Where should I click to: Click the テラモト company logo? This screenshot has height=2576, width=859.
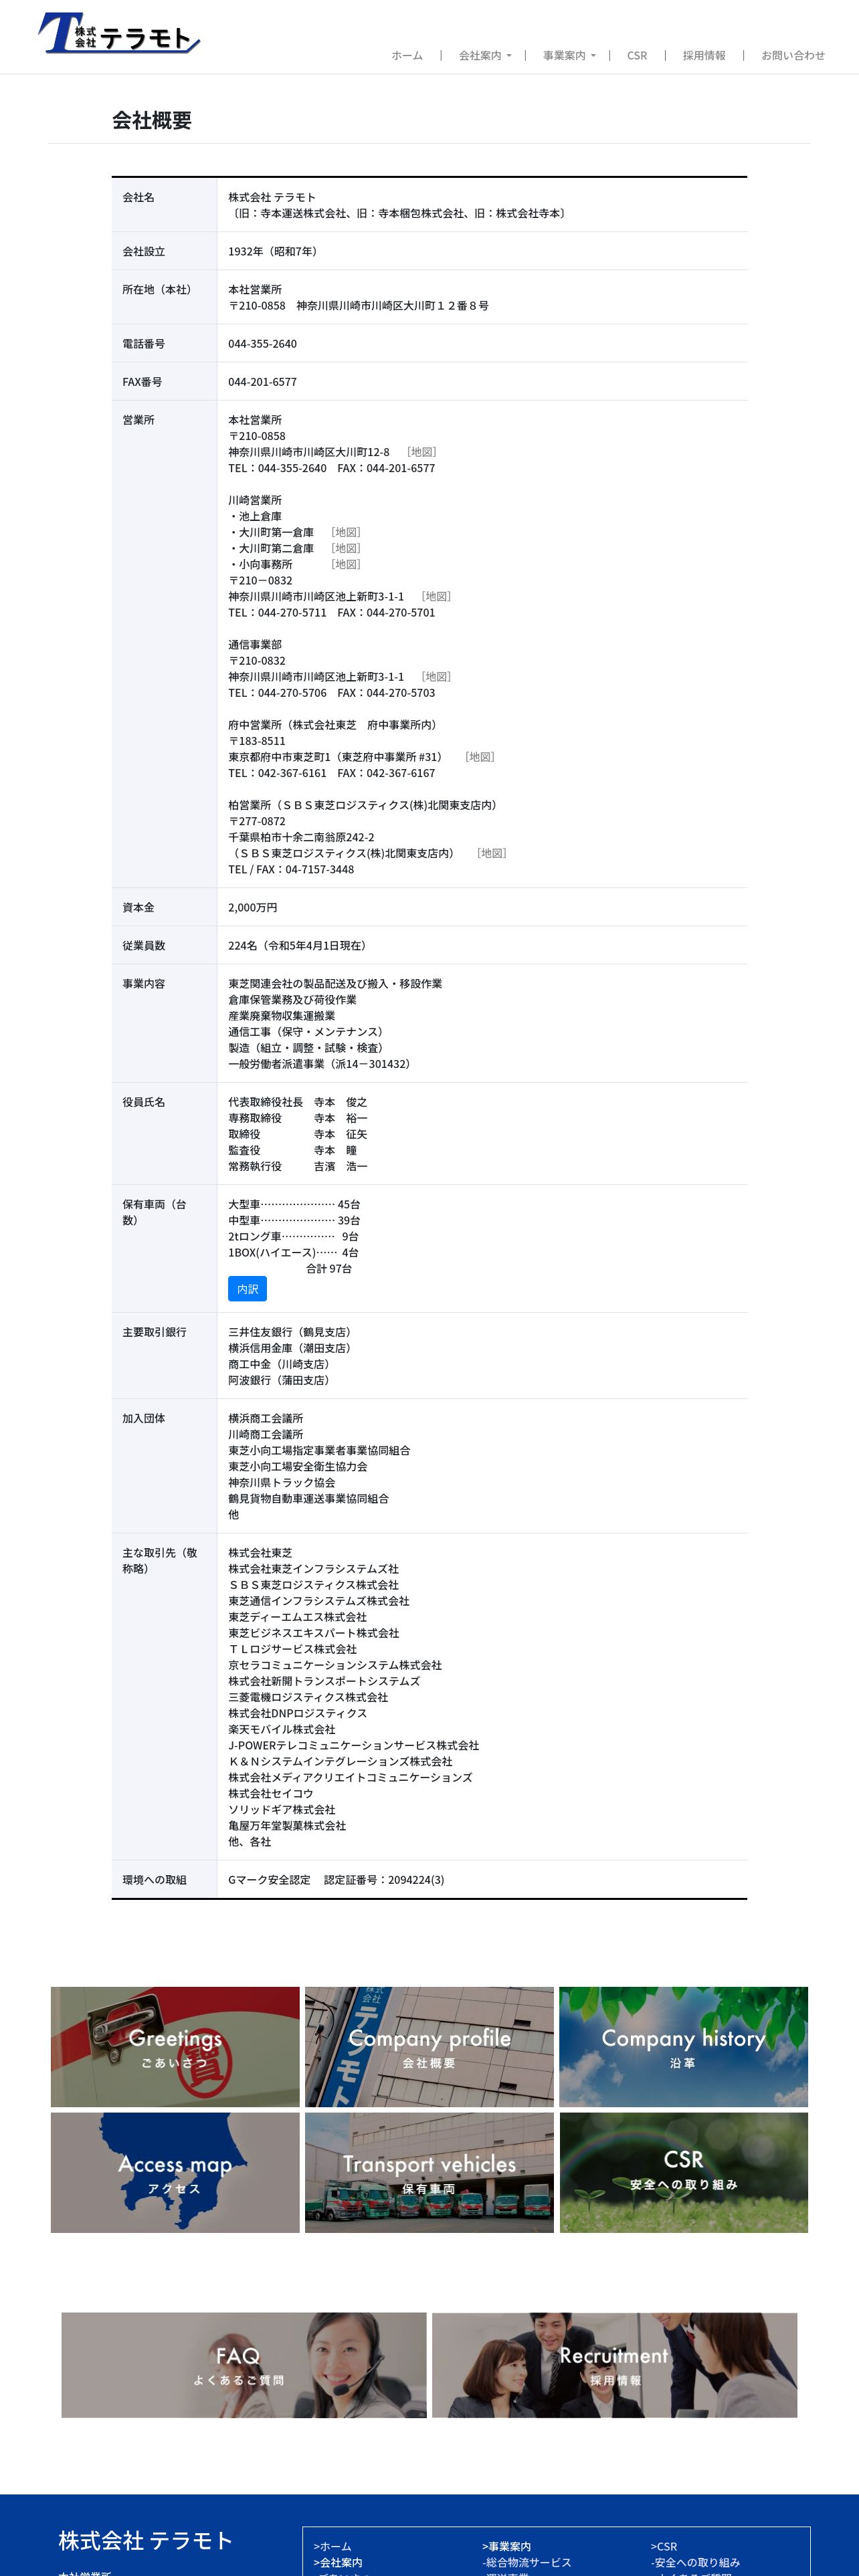(x=119, y=33)
